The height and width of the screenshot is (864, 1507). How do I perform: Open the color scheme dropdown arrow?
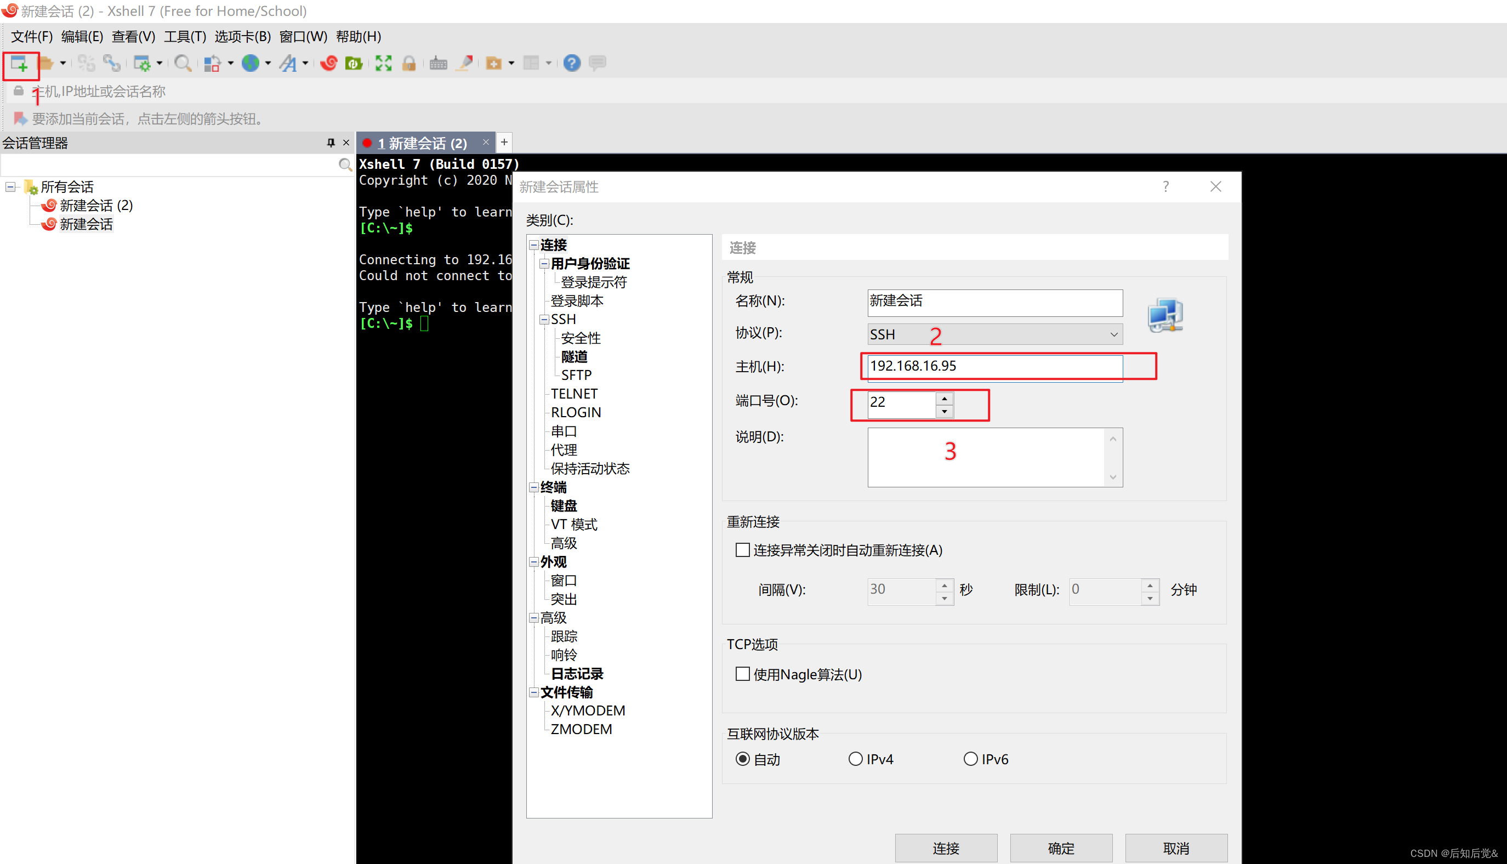click(231, 64)
